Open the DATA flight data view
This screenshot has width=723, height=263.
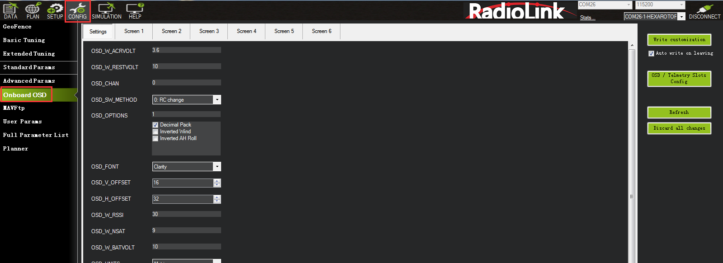pos(10,10)
